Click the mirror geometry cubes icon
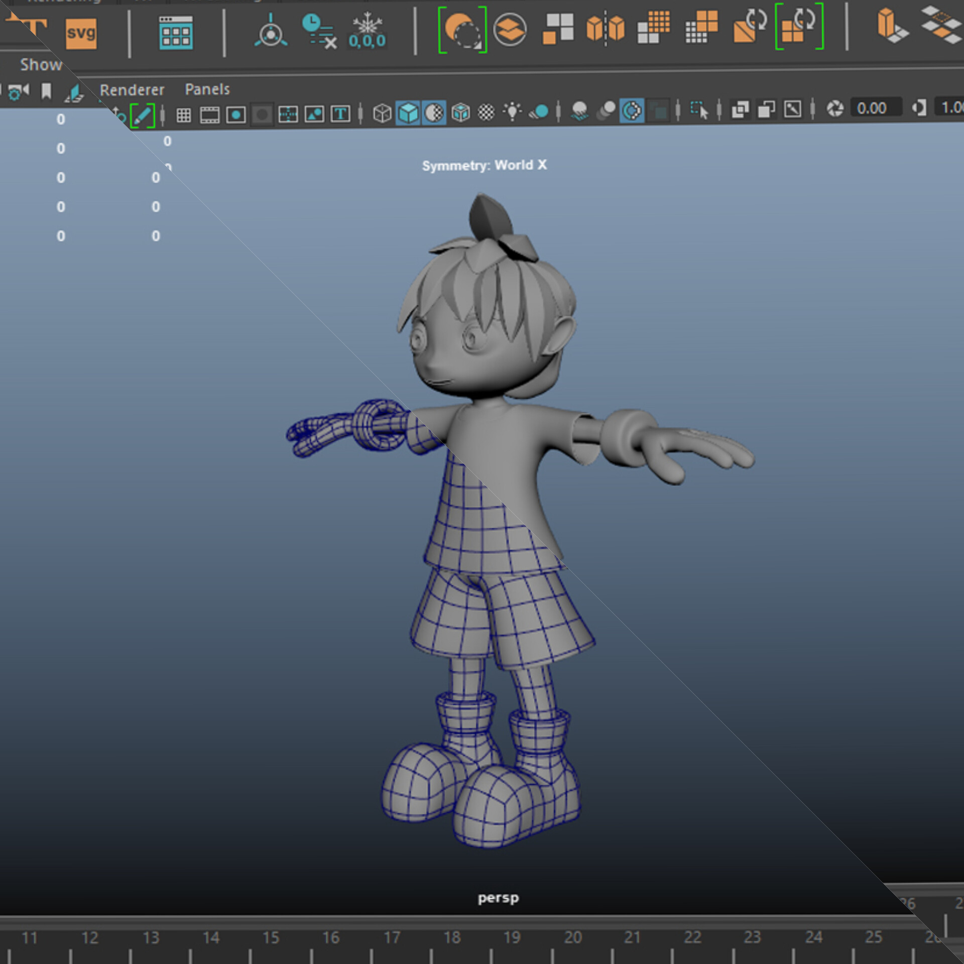 coord(606,28)
